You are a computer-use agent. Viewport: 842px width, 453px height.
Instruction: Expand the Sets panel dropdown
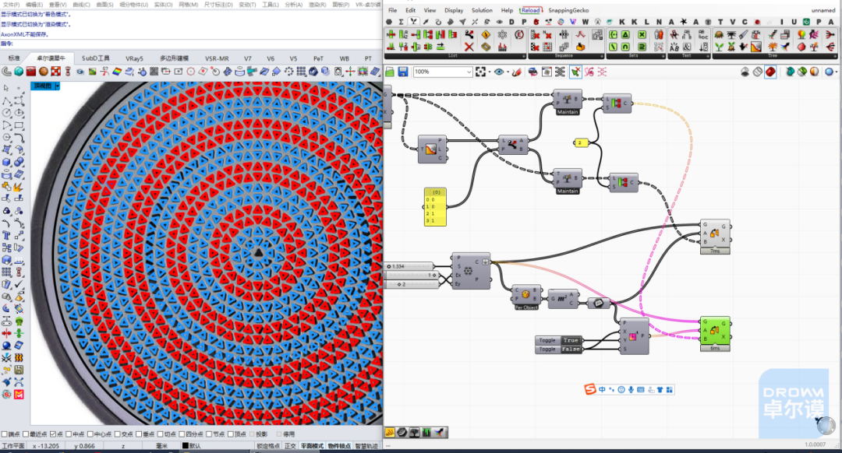[663, 56]
